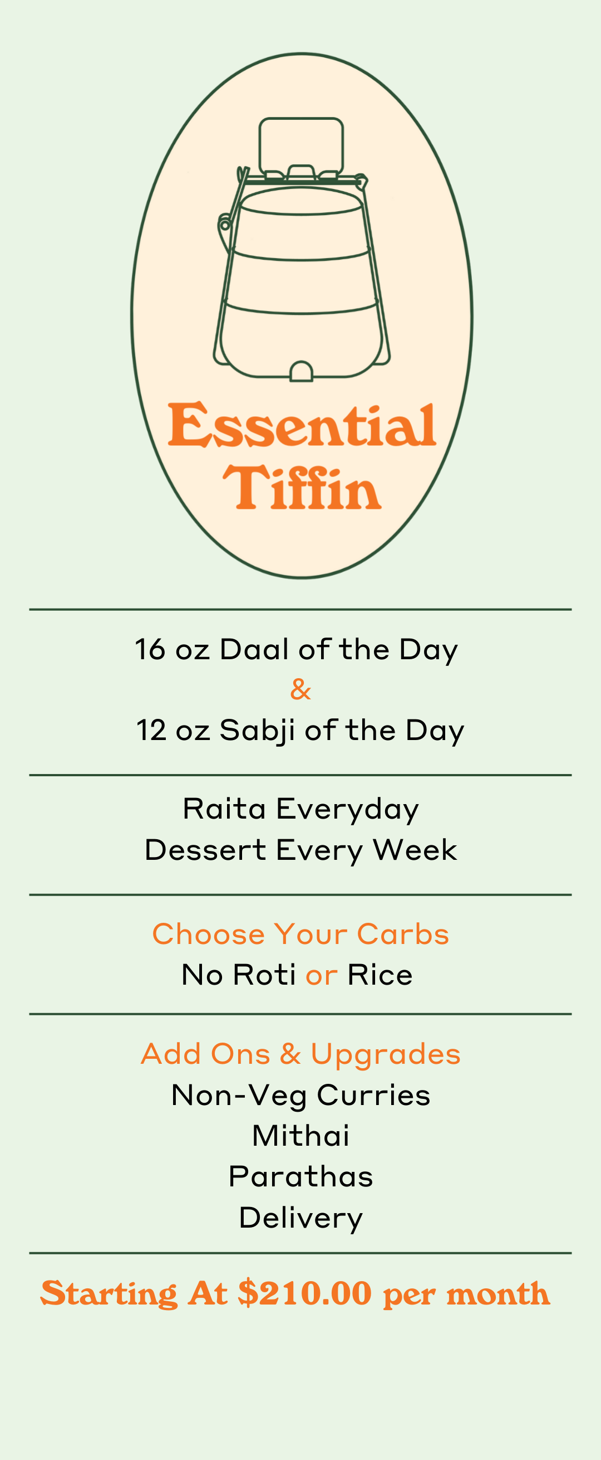601x1460 pixels.
Task: Select the Parathas add-on
Action: click(300, 1176)
